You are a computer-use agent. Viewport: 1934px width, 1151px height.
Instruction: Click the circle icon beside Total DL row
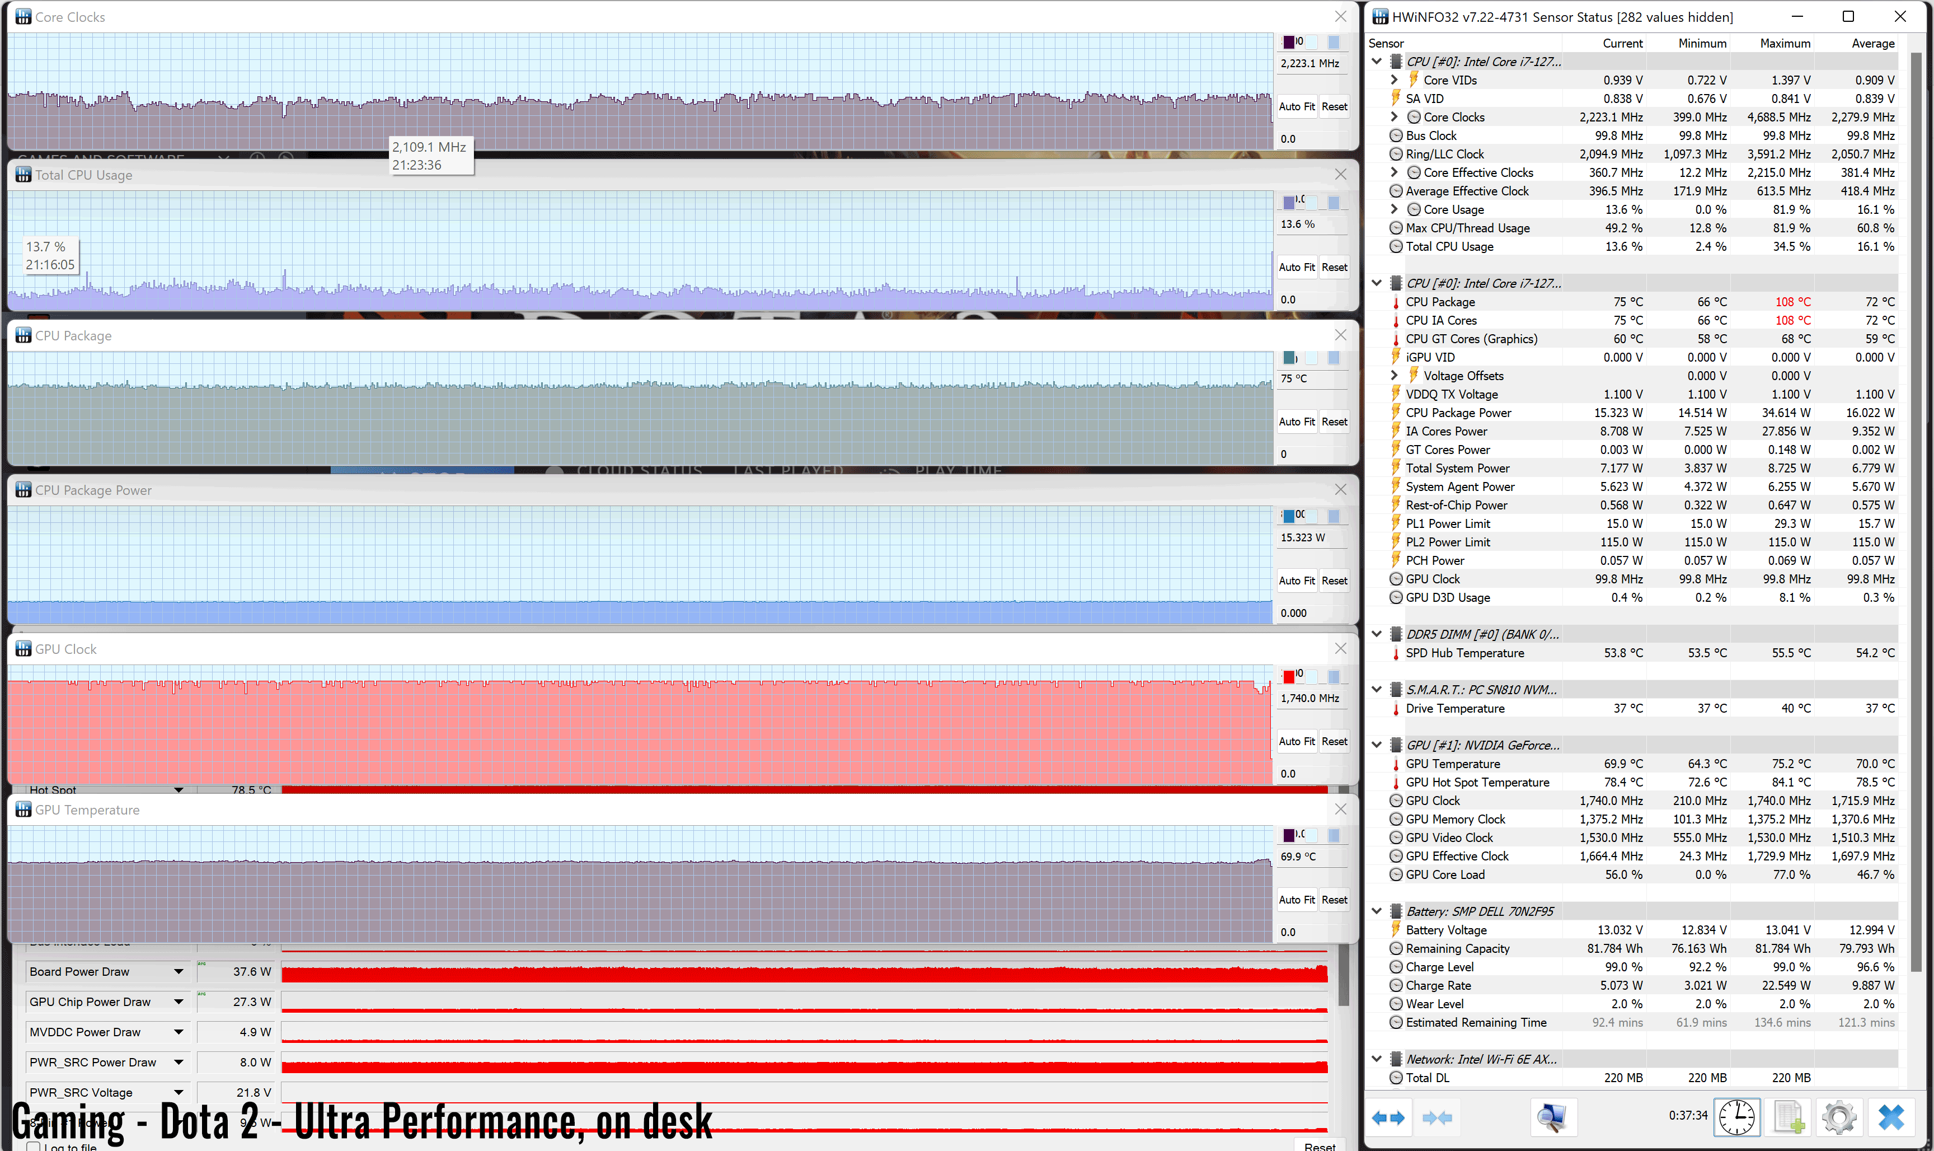pyautogui.click(x=1396, y=1078)
